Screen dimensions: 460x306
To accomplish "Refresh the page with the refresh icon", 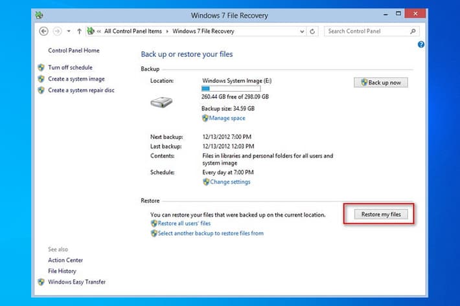I will (312, 31).
